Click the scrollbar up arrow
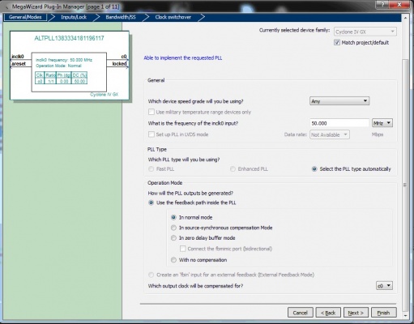Screen dimensions: 414x324 point(405,18)
